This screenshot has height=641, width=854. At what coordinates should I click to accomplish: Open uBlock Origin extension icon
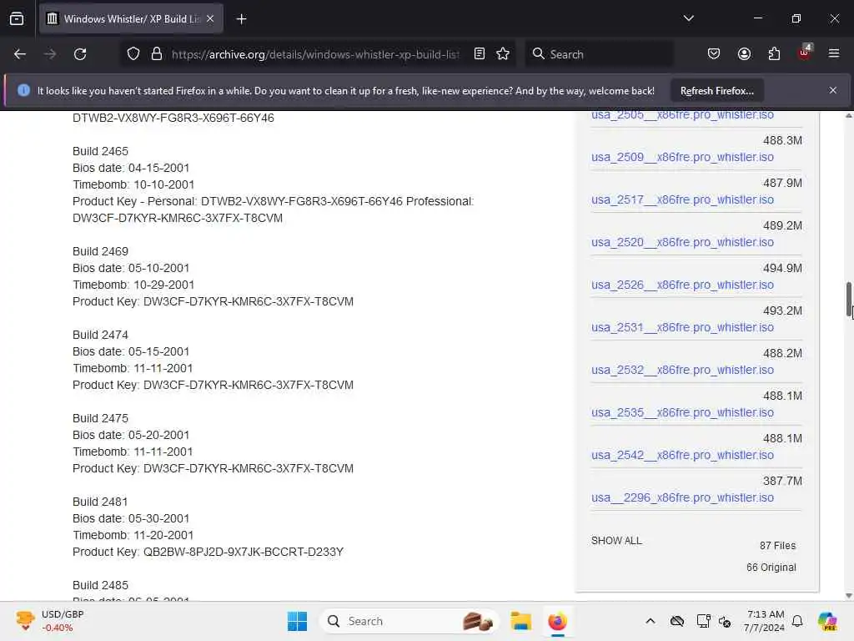pyautogui.click(x=805, y=53)
